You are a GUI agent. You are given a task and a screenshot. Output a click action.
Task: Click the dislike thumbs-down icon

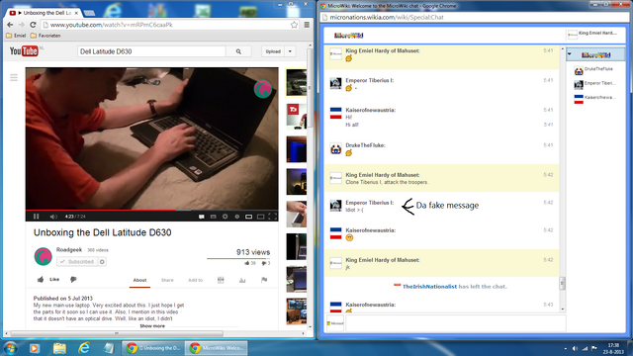pos(73,279)
